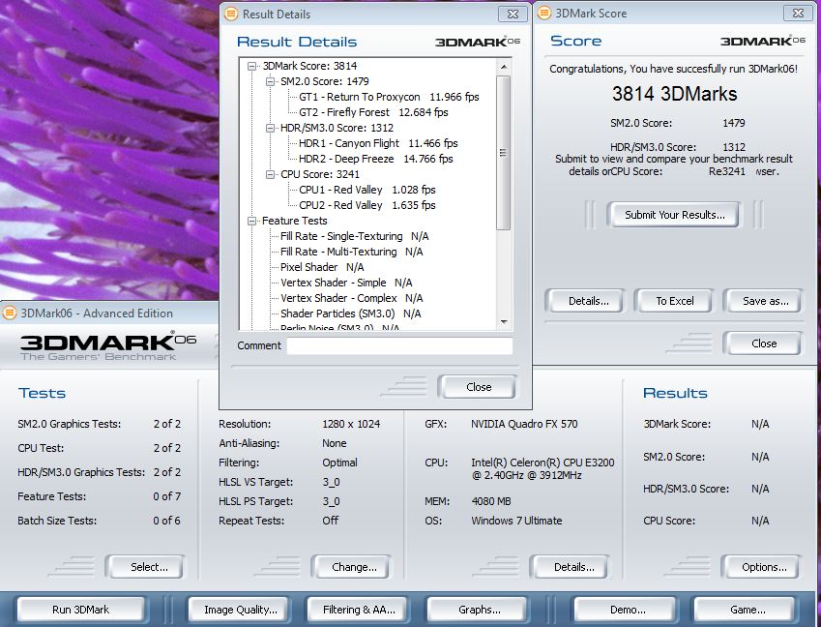Click scroll down arrow in Result Details

point(504,321)
